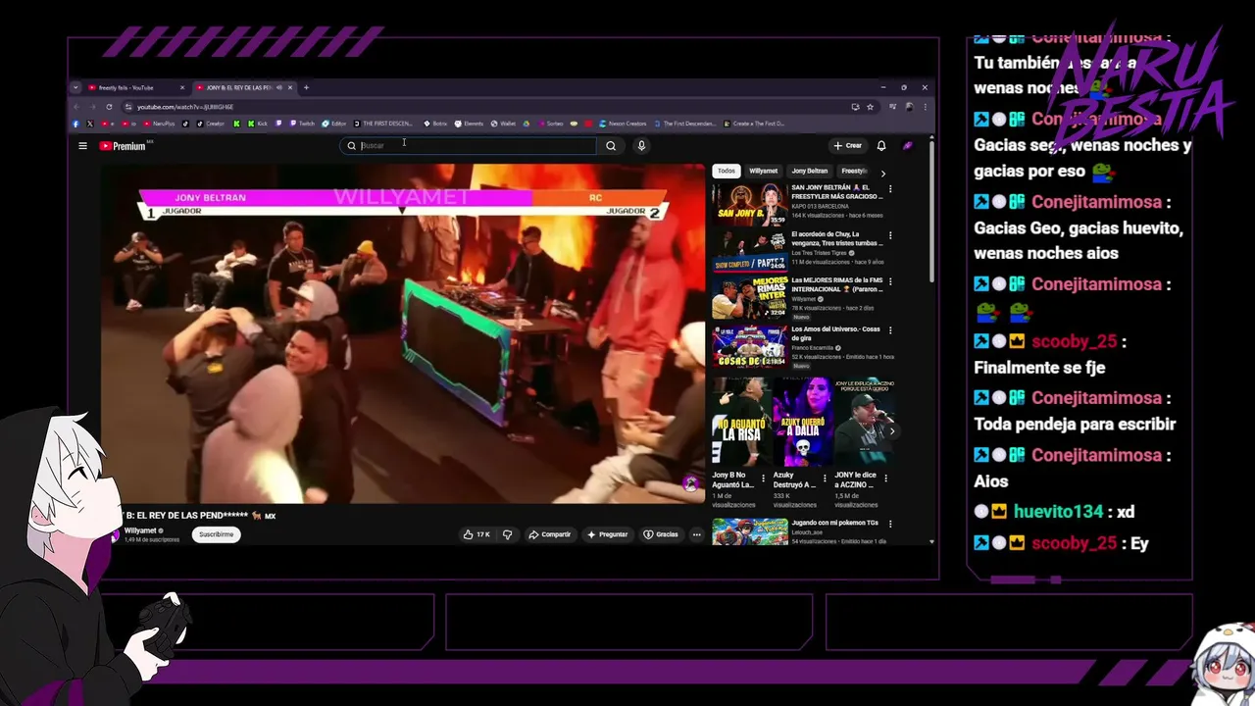Open the YouTube hamburger guide menu
The image size is (1255, 706).
[x=82, y=146]
